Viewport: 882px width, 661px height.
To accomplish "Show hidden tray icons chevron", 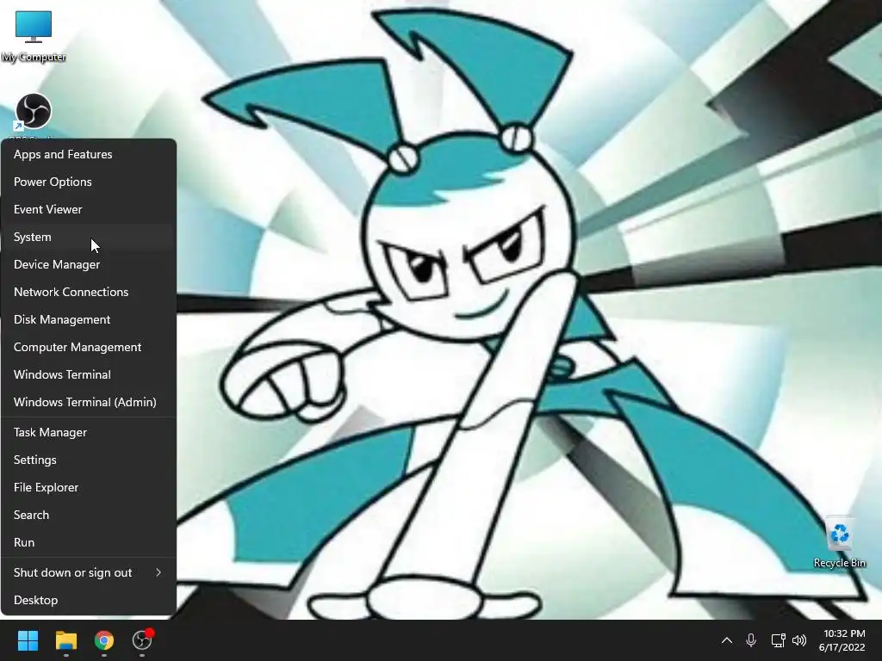I will (x=727, y=640).
